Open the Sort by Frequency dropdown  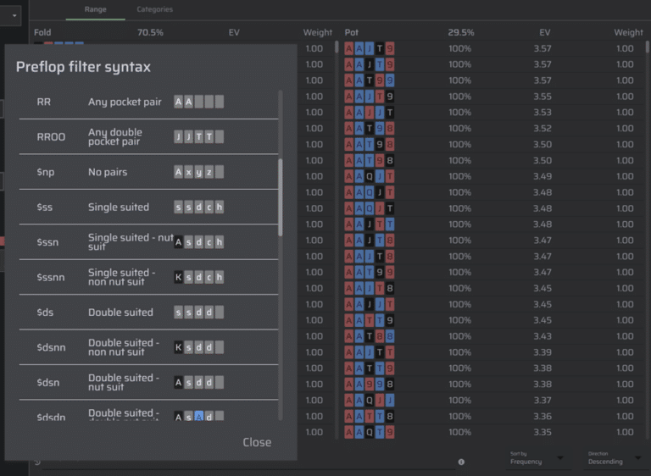coord(536,458)
